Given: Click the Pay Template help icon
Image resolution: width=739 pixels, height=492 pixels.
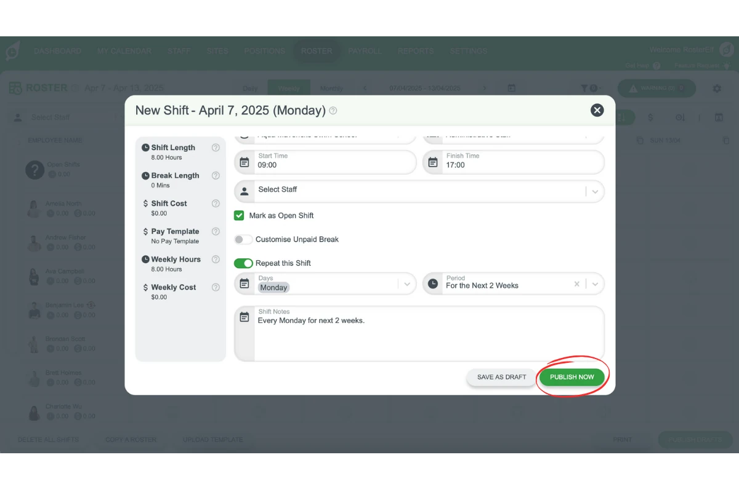Looking at the screenshot, I should pos(216,231).
